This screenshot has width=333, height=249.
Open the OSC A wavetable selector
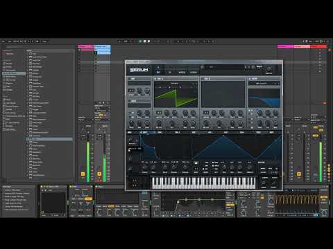(176, 83)
